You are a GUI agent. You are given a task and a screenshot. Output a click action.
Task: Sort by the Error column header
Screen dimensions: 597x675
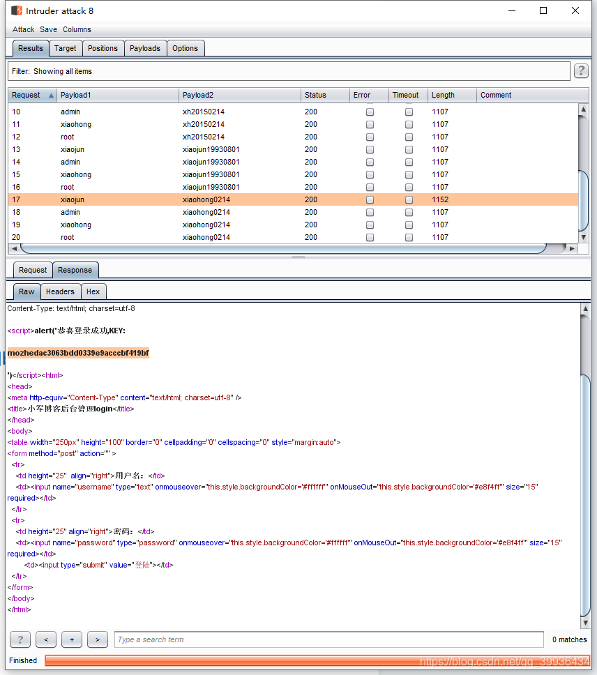[x=369, y=95]
